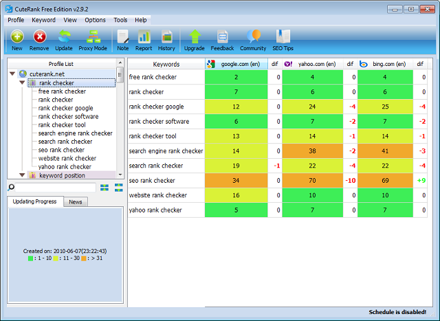Image resolution: width=440 pixels, height=321 pixels.
Task: Select 'search rank checker' in the profile tree
Action: click(x=65, y=142)
